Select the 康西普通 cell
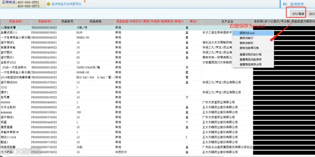The image size is (315, 157). pyautogui.click(x=15, y=127)
